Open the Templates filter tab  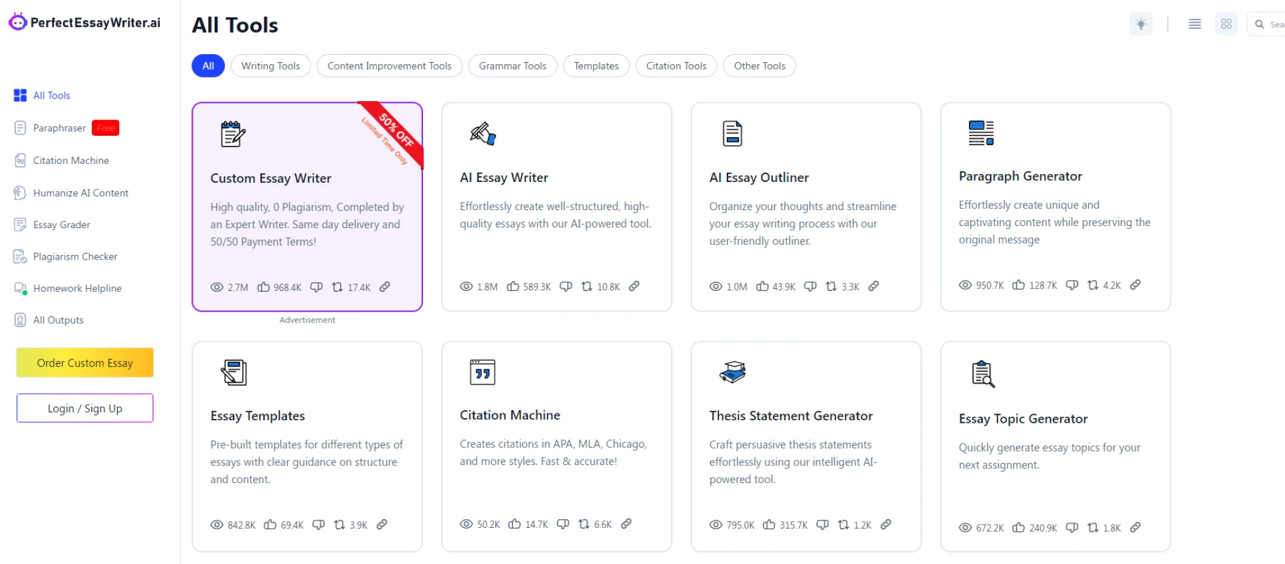pos(596,66)
